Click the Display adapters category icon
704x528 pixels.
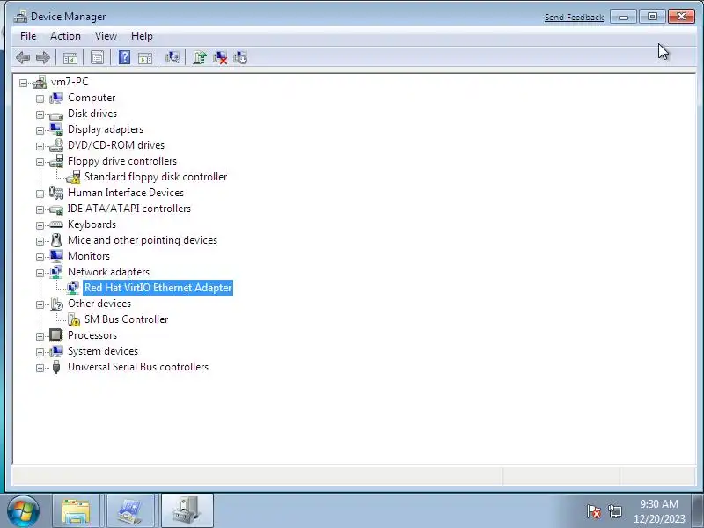56,129
